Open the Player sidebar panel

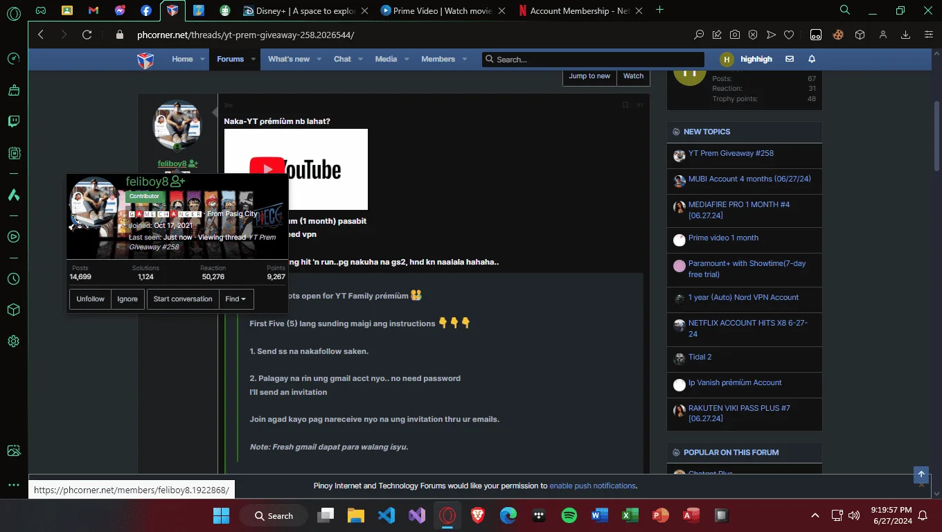click(x=14, y=236)
